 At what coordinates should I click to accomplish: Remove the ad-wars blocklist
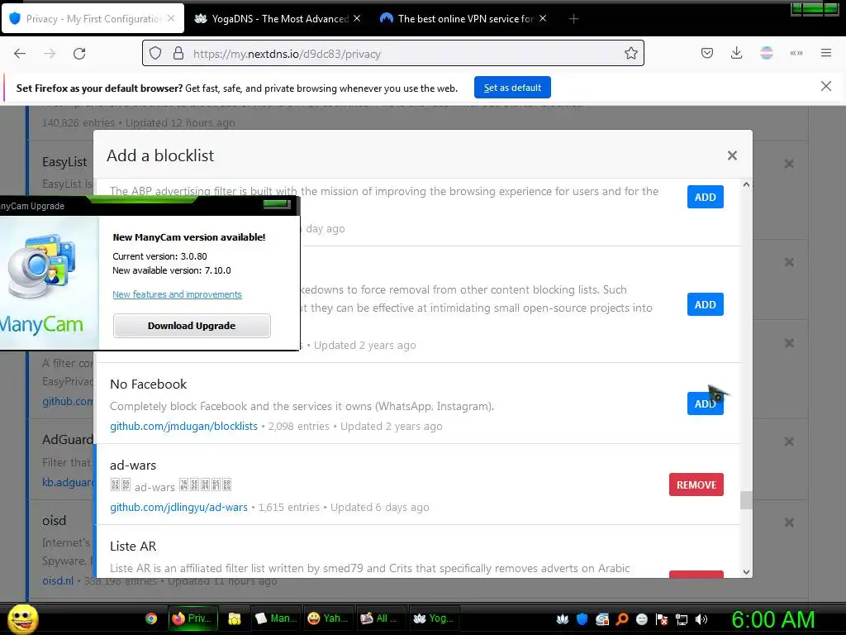coord(696,485)
